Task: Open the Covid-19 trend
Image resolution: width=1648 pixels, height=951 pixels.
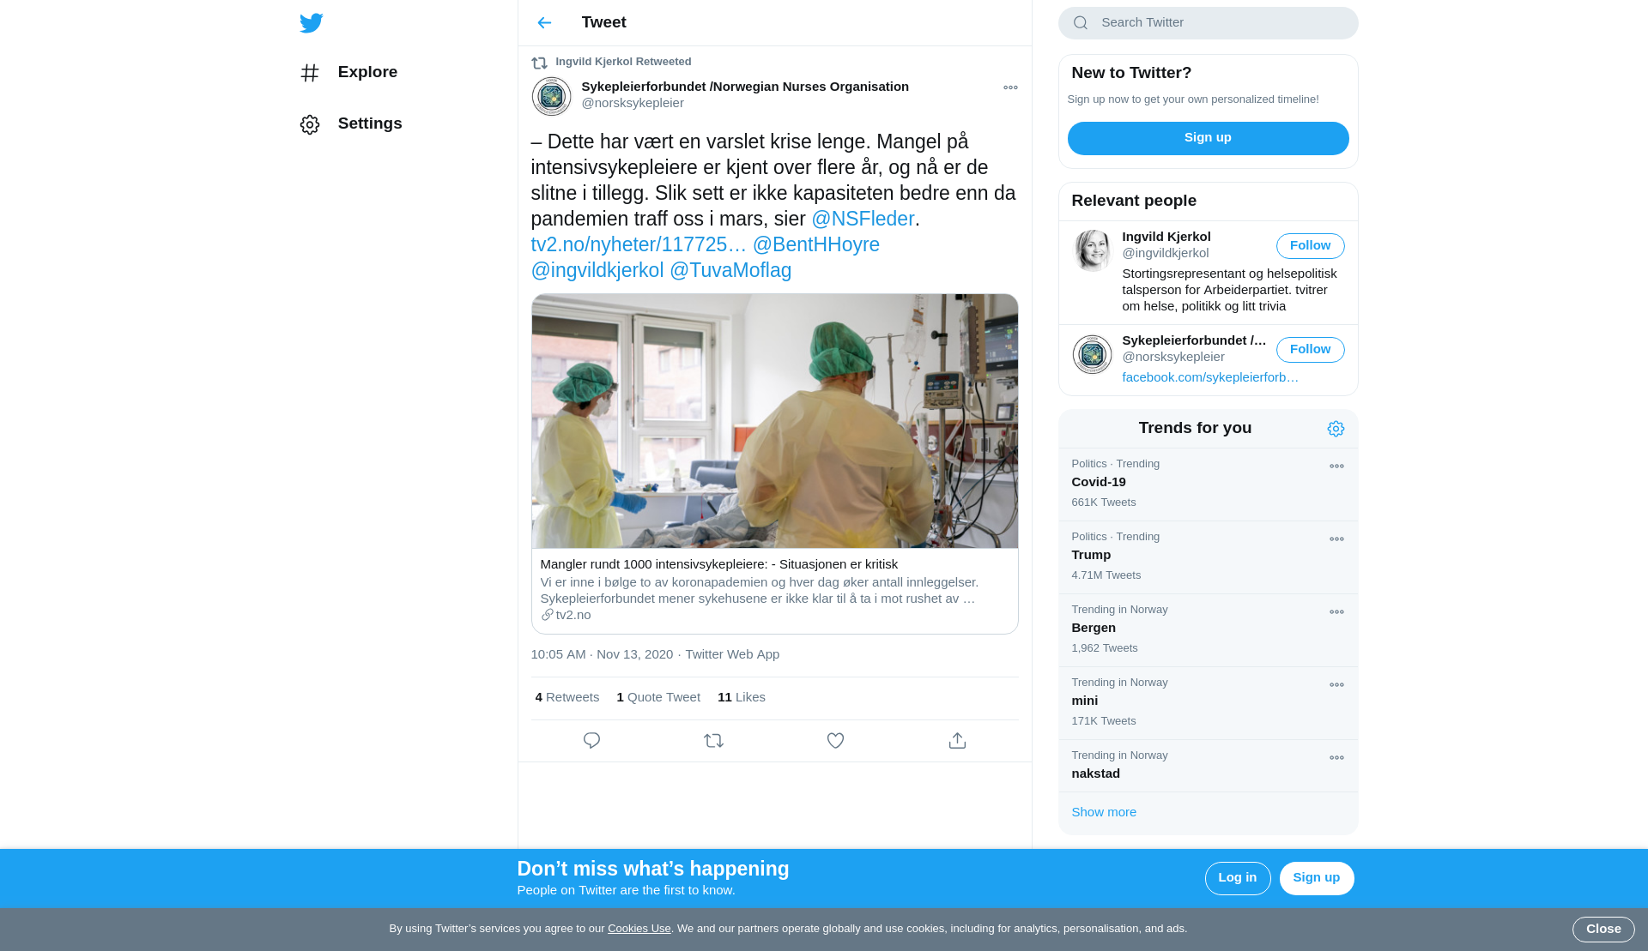Action: tap(1208, 485)
